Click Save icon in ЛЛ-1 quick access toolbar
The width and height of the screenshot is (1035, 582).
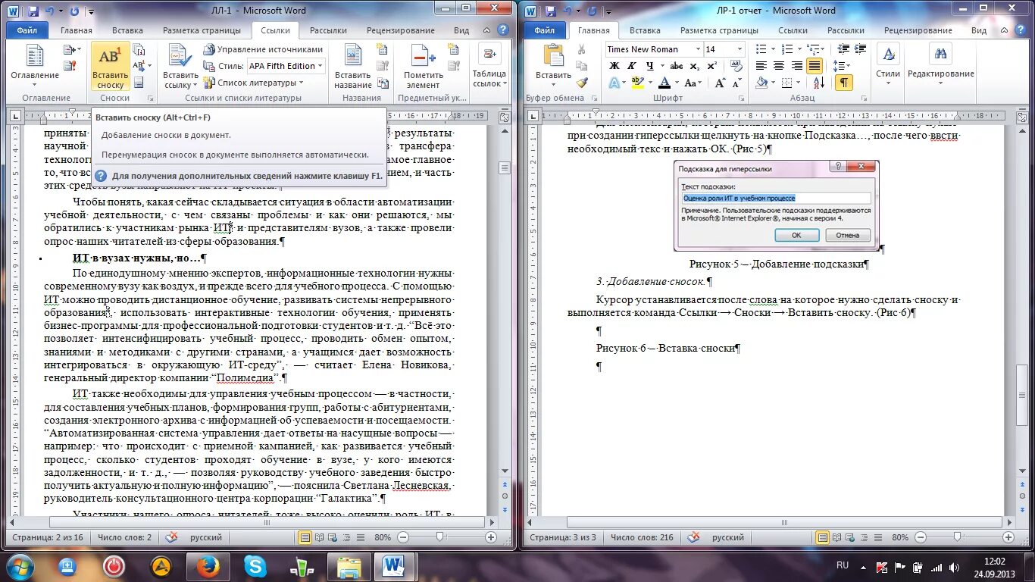(33, 11)
